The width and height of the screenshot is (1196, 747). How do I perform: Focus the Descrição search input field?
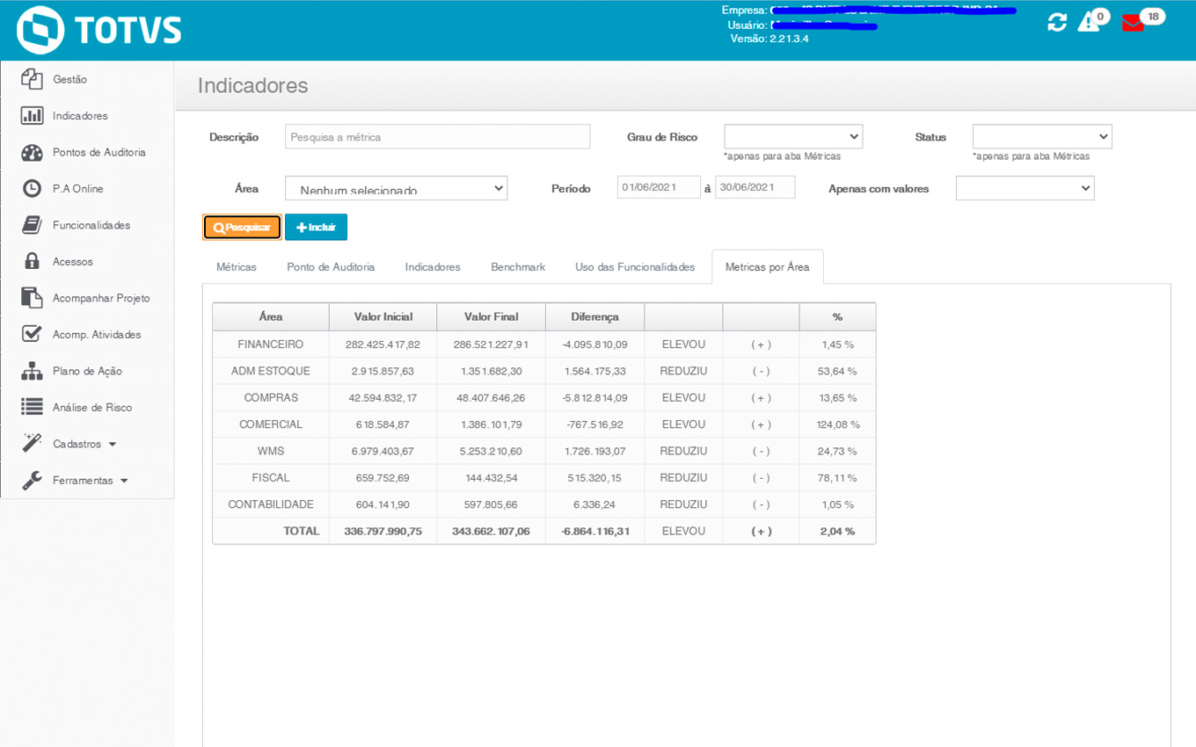tap(437, 137)
